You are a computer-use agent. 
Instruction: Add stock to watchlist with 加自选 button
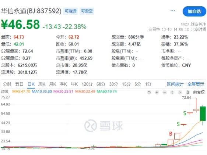[x=194, y=11]
